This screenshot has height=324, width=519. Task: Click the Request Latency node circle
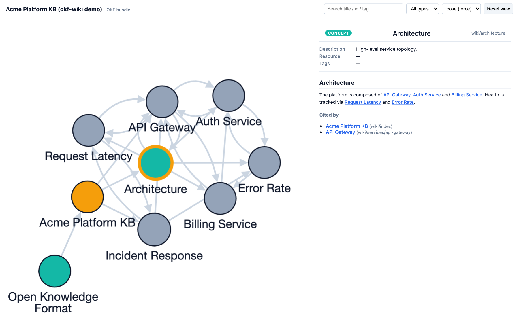[x=89, y=130]
